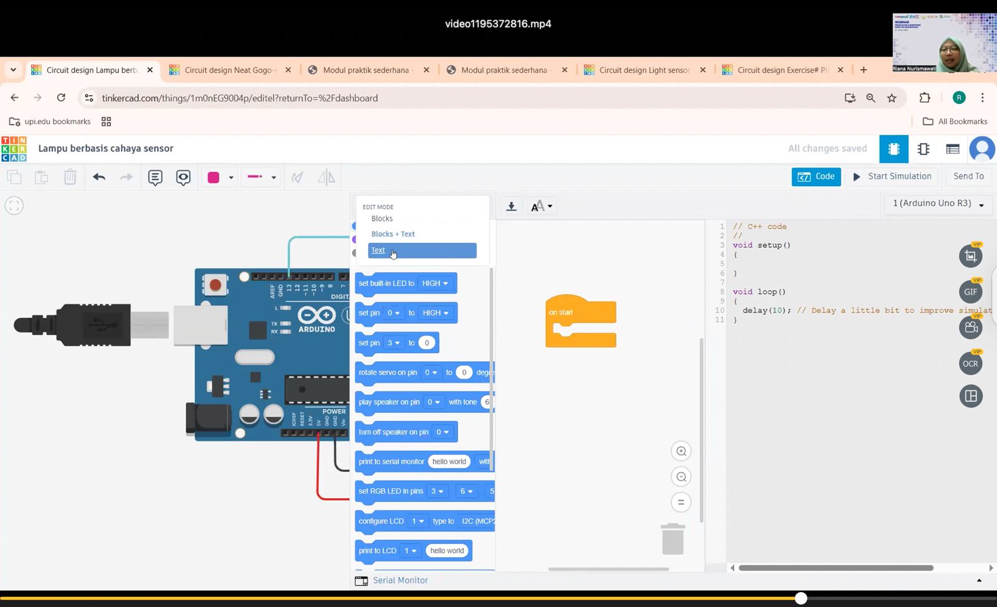Viewport: 997px width, 607px height.
Task: Open the Arduino Uno R3 device dropdown
Action: pyautogui.click(x=938, y=204)
